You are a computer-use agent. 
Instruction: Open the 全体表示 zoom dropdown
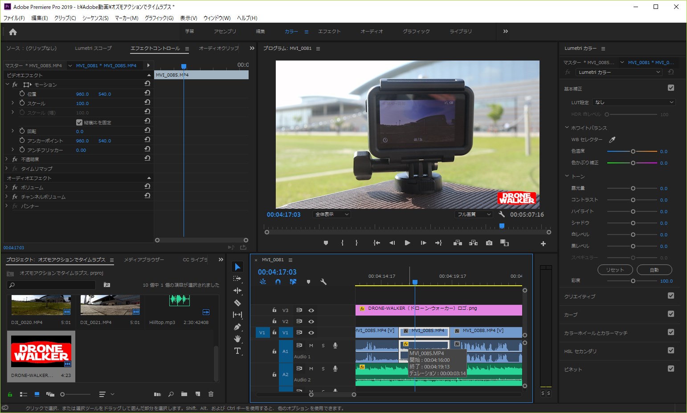click(331, 215)
